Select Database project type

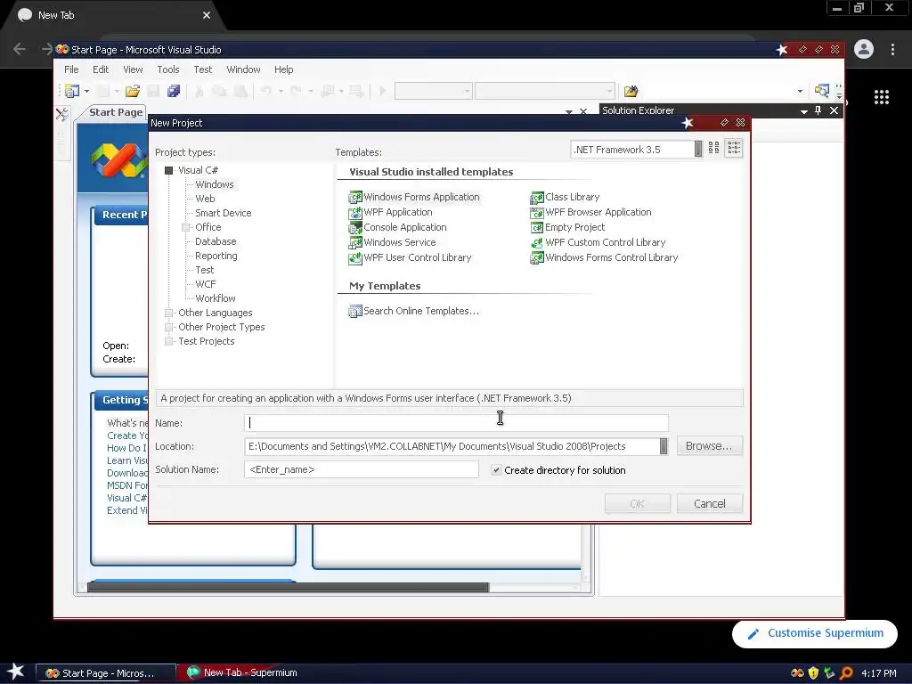(x=216, y=241)
